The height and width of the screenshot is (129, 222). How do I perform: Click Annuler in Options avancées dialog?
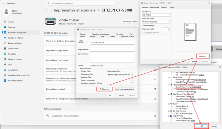point(214,126)
